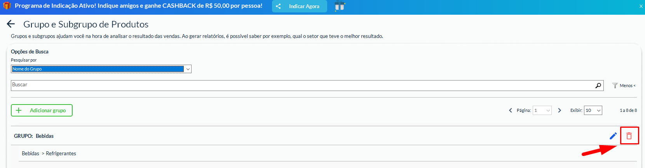Advance to next page with right chevron

point(560,110)
